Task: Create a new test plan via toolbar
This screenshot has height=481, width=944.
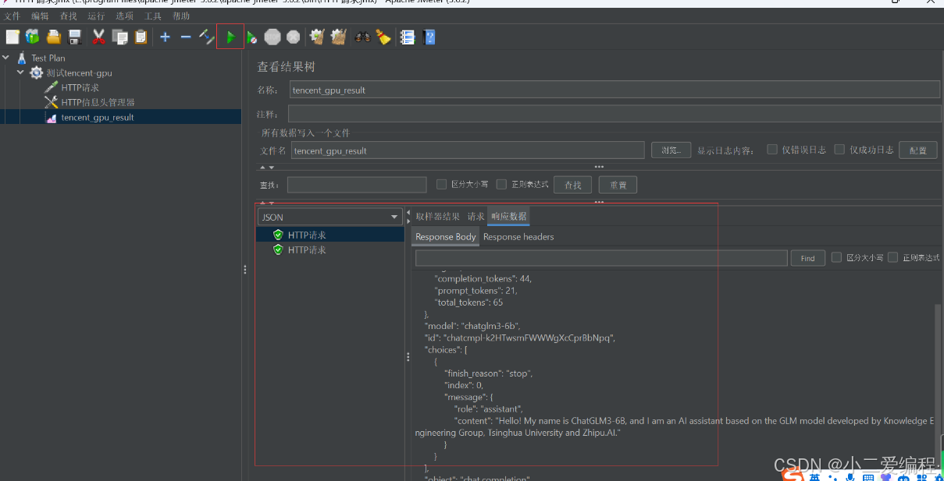Action: (12, 37)
